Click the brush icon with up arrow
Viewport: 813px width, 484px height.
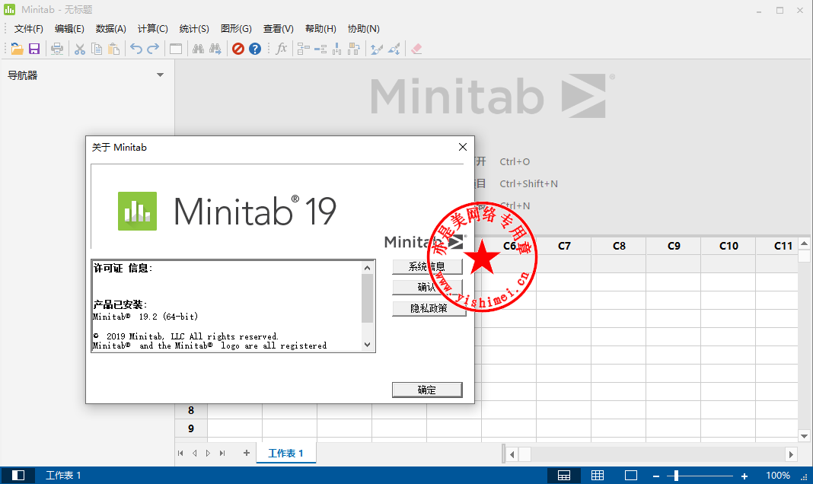(x=377, y=49)
